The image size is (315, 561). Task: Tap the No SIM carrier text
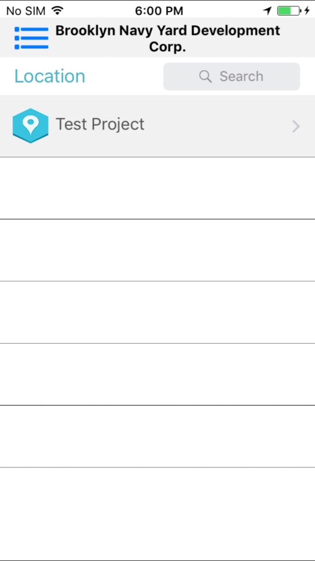(x=26, y=11)
